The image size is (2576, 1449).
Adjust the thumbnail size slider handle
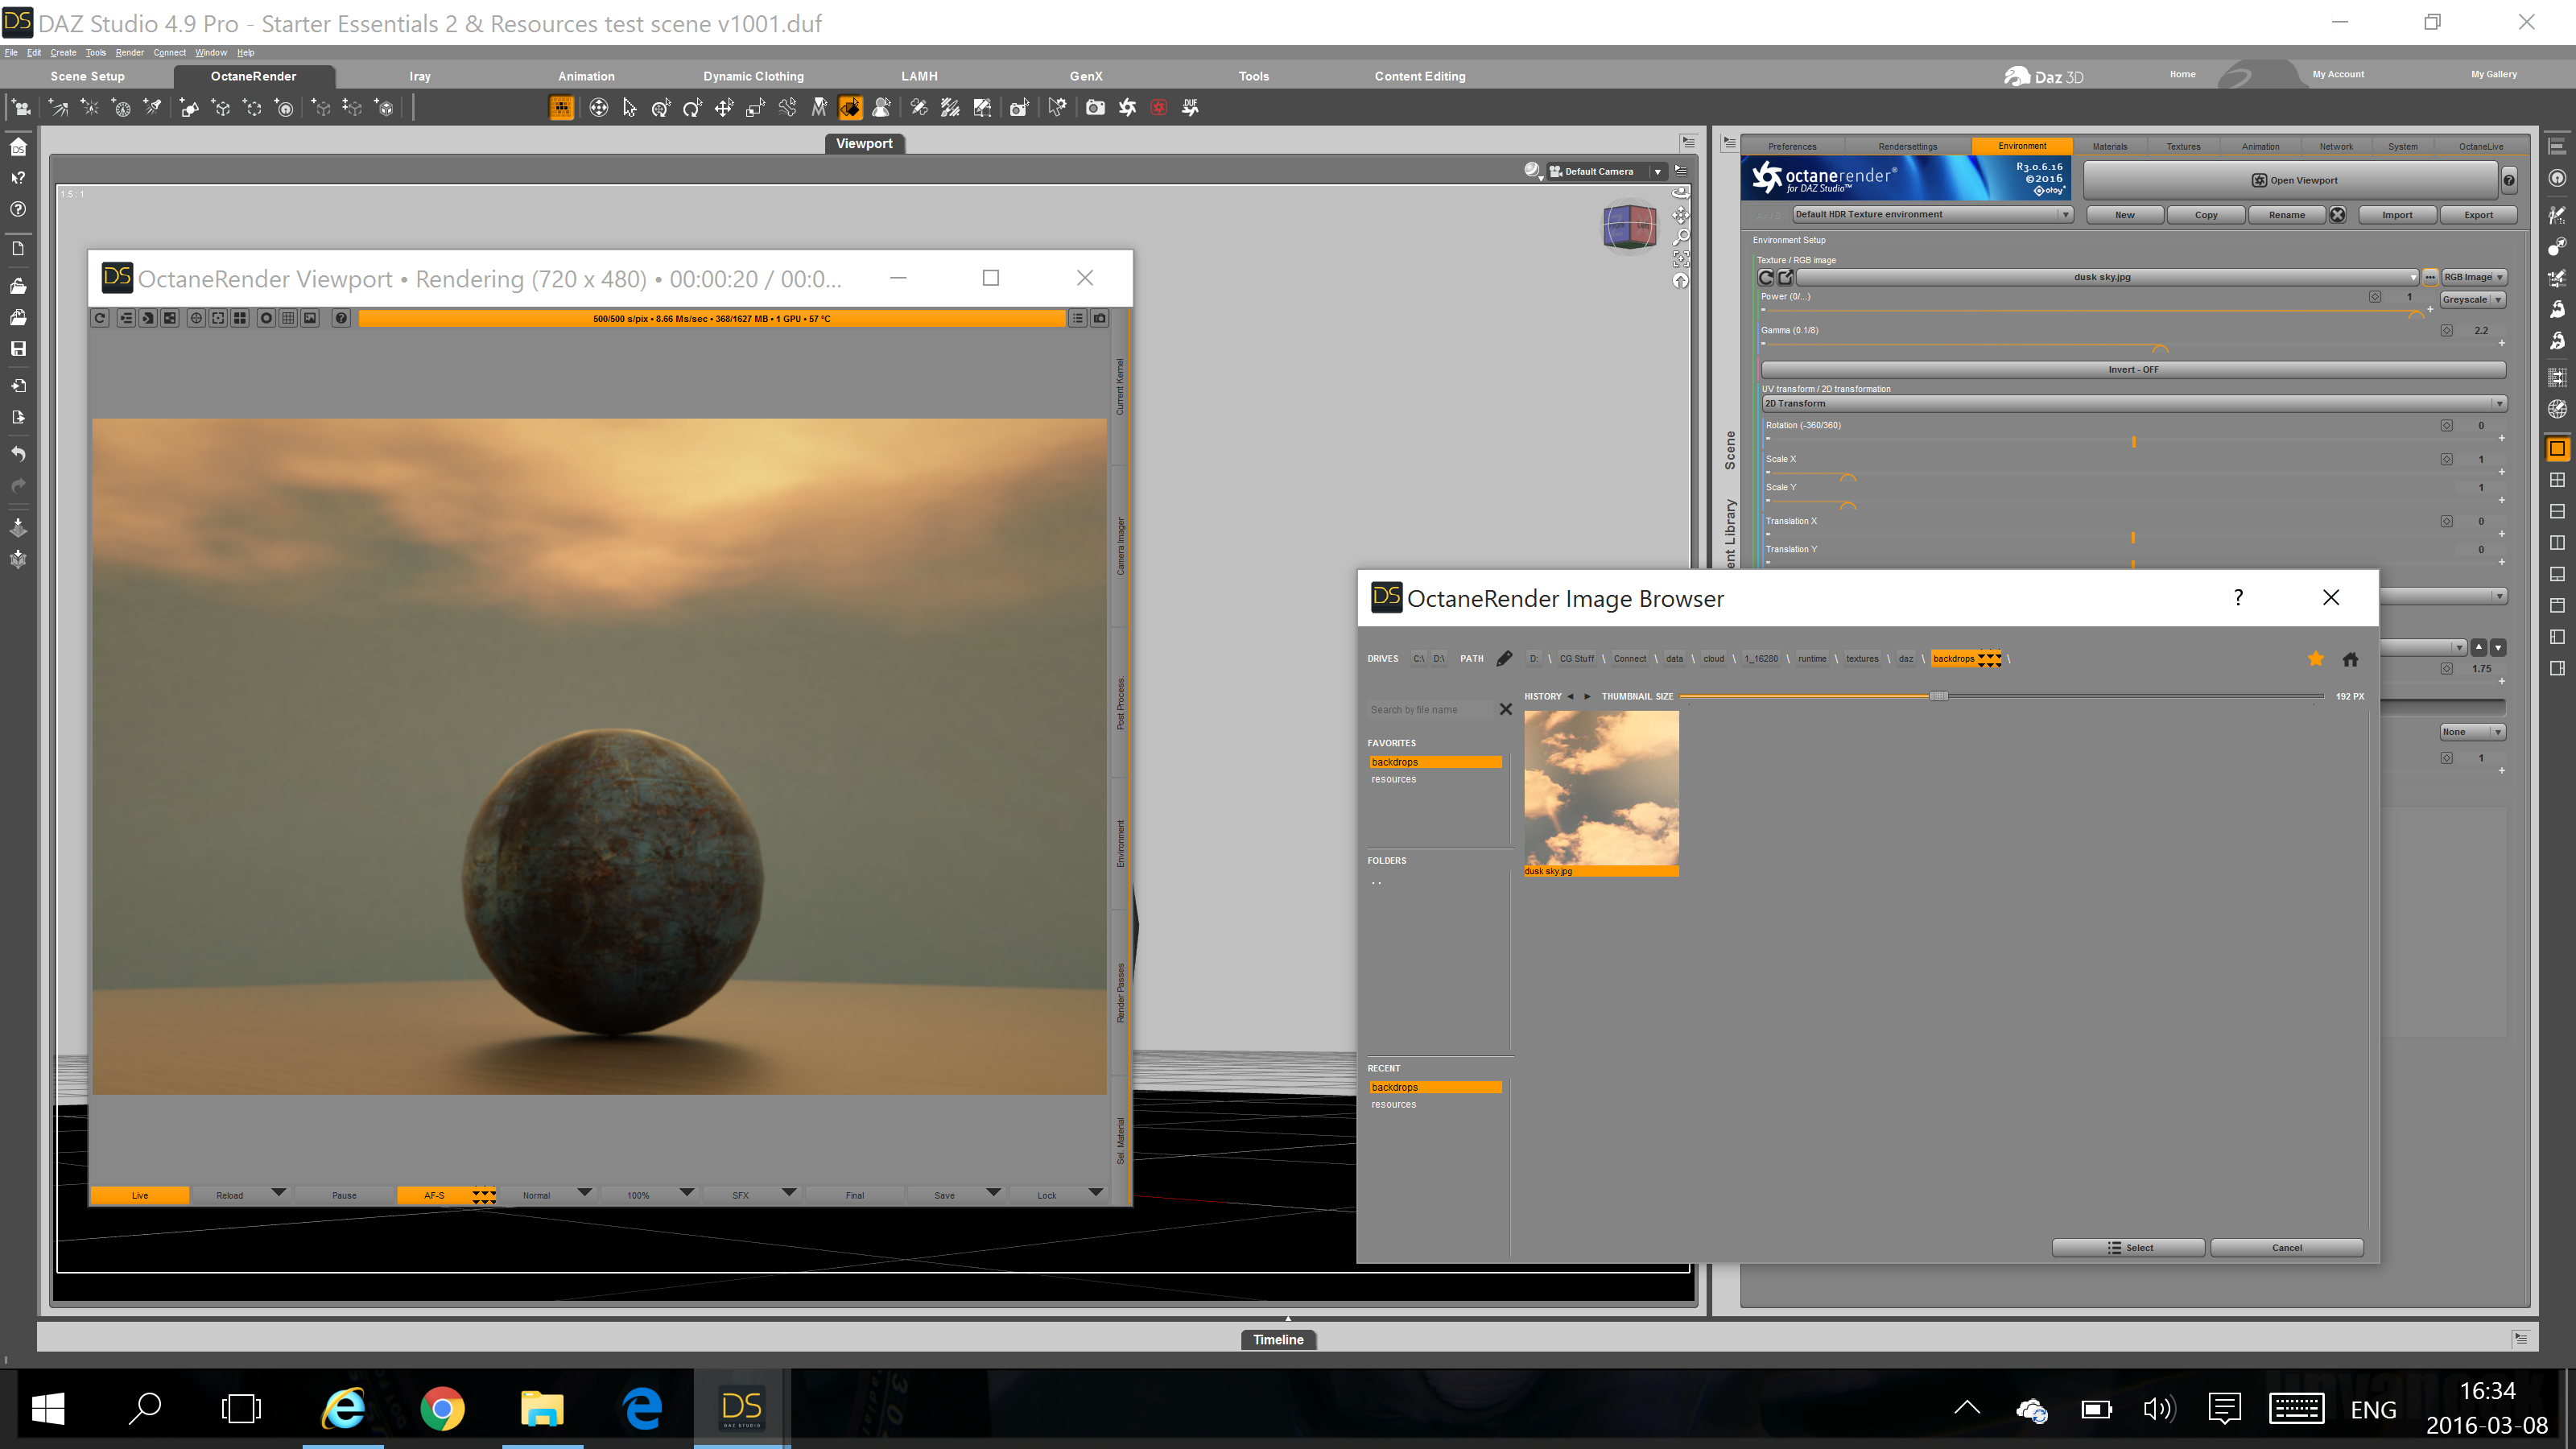click(x=1938, y=696)
